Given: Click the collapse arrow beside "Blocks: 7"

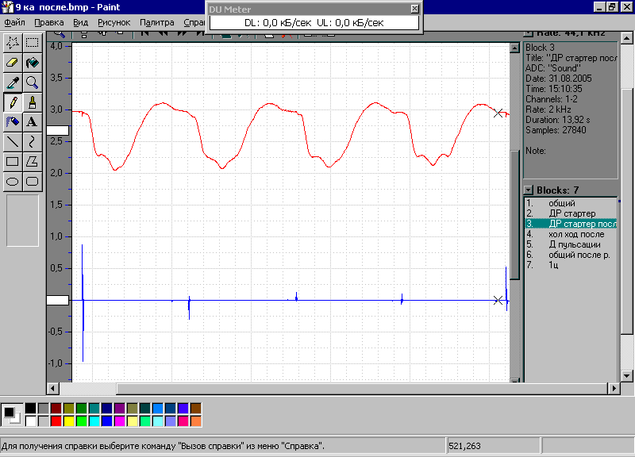Looking at the screenshot, I should [528, 190].
